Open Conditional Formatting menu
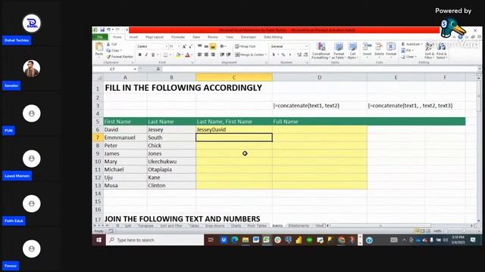485x272 pixels. [x=321, y=51]
